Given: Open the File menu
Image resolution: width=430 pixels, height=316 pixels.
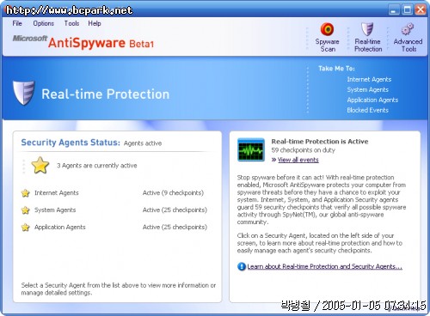Looking at the screenshot, I should (x=17, y=23).
